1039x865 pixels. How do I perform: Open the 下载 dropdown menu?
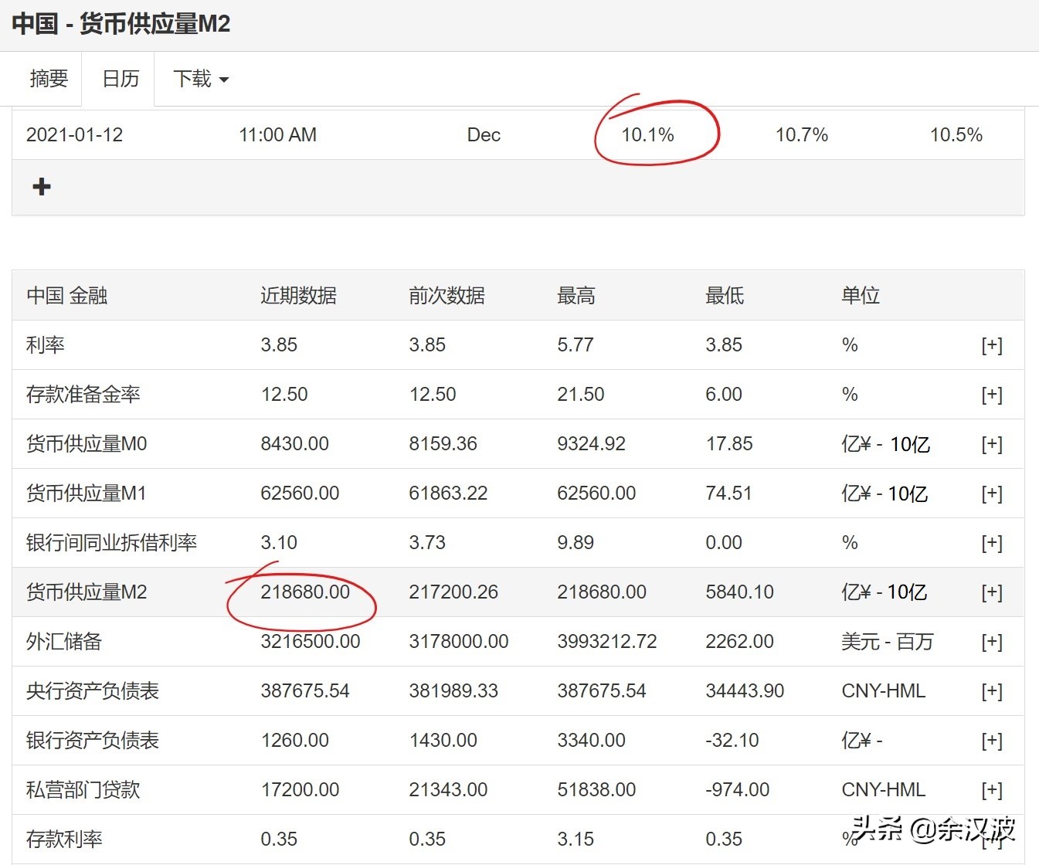pyautogui.click(x=201, y=79)
